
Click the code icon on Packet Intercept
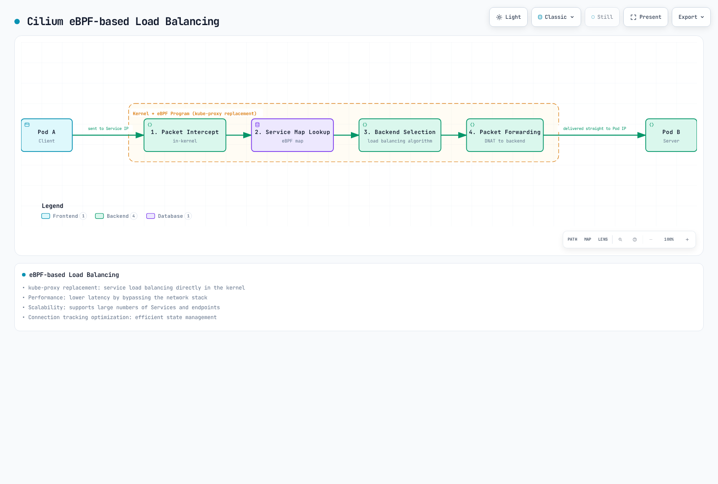(150, 125)
